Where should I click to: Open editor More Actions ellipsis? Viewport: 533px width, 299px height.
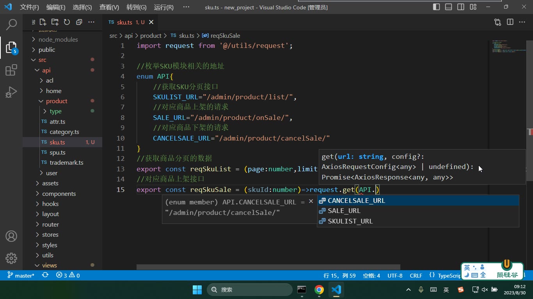(x=522, y=22)
